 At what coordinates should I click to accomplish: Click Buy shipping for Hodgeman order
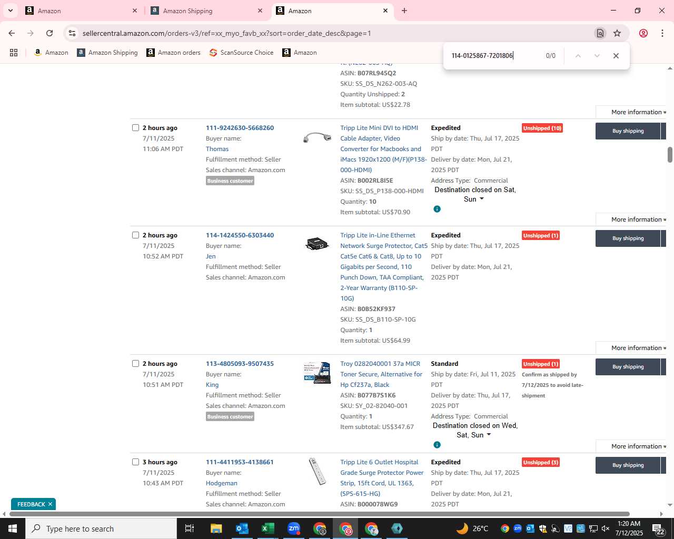point(628,465)
